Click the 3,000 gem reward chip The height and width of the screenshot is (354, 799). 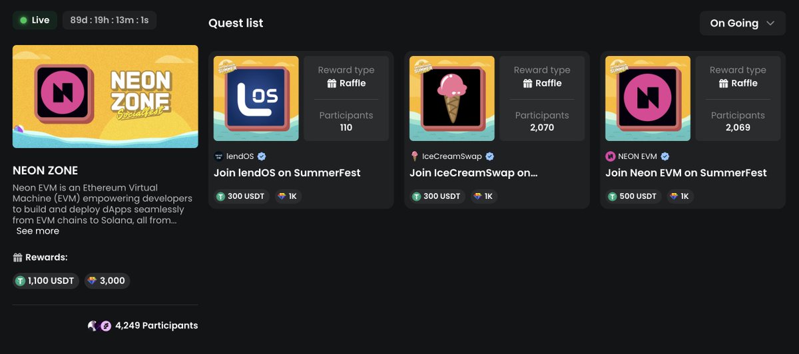coord(107,281)
